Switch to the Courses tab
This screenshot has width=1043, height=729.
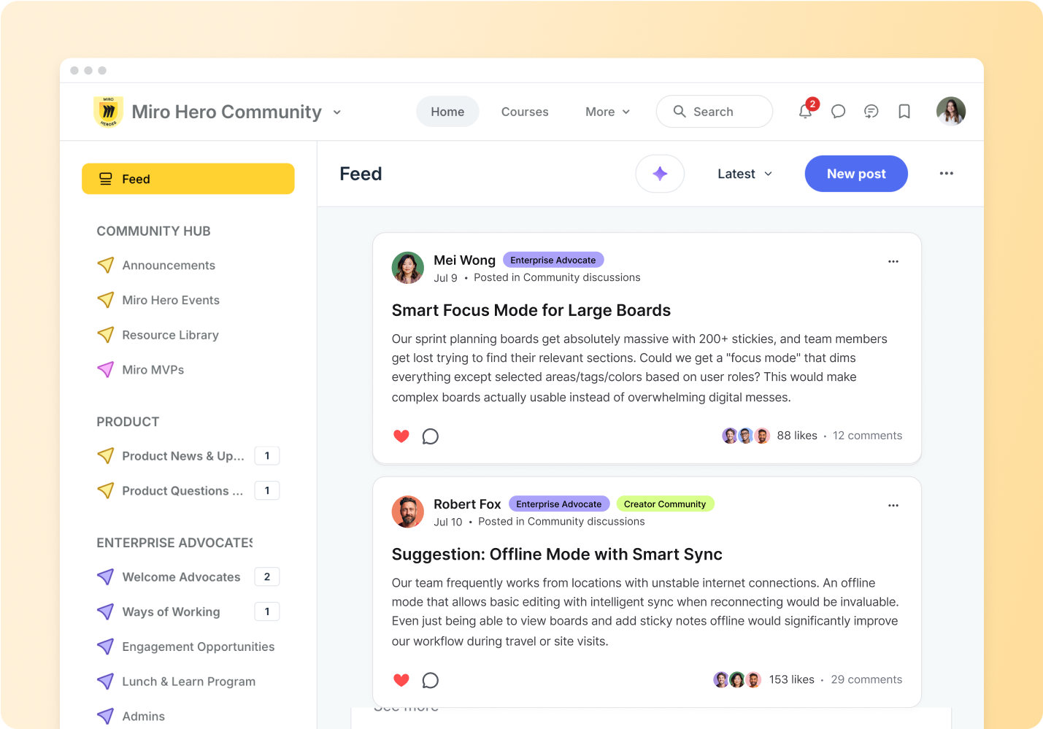click(x=524, y=112)
